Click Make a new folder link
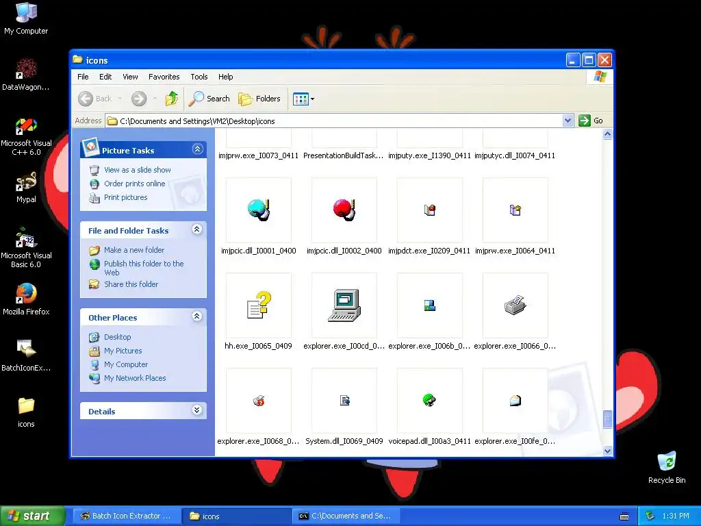 pyautogui.click(x=134, y=250)
